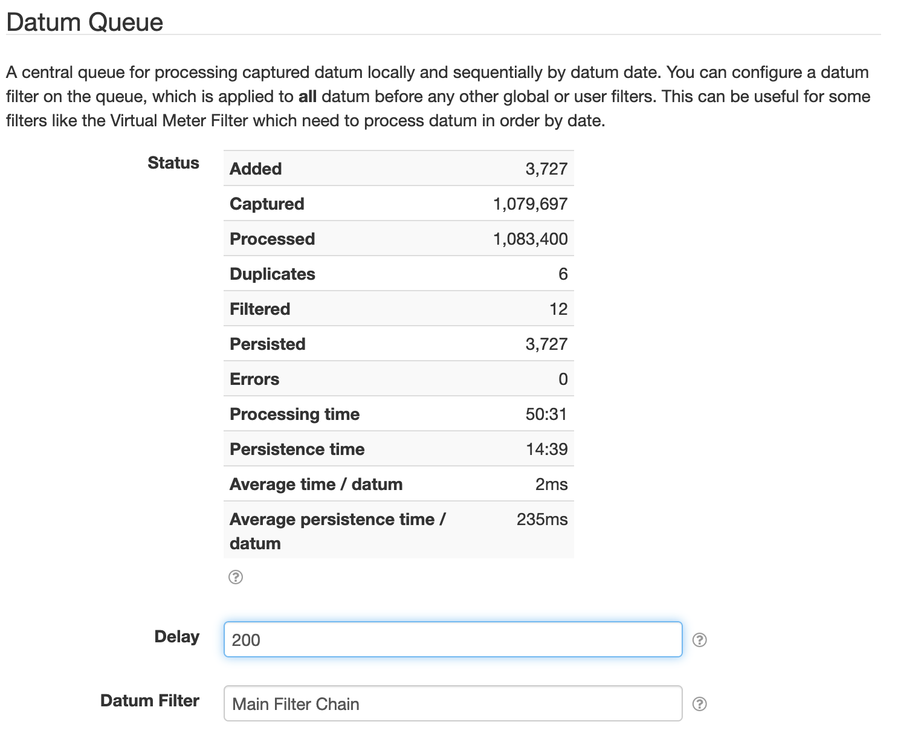Click the value 200 in the Delay field
Viewport: 898px width, 742px height.
(x=247, y=639)
